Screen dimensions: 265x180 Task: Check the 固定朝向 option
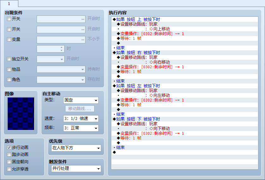tap(9, 162)
